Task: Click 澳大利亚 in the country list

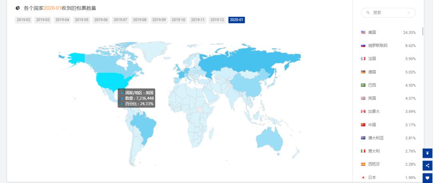Action: click(376, 138)
